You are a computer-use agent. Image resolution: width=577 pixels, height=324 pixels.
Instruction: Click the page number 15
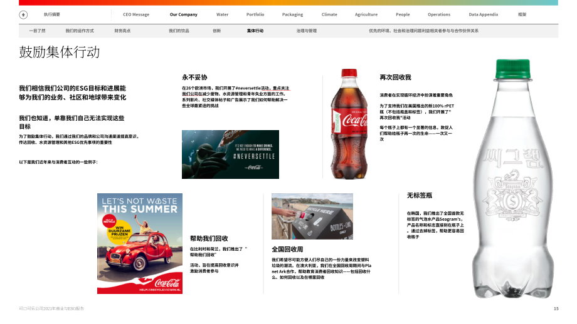[556, 308]
